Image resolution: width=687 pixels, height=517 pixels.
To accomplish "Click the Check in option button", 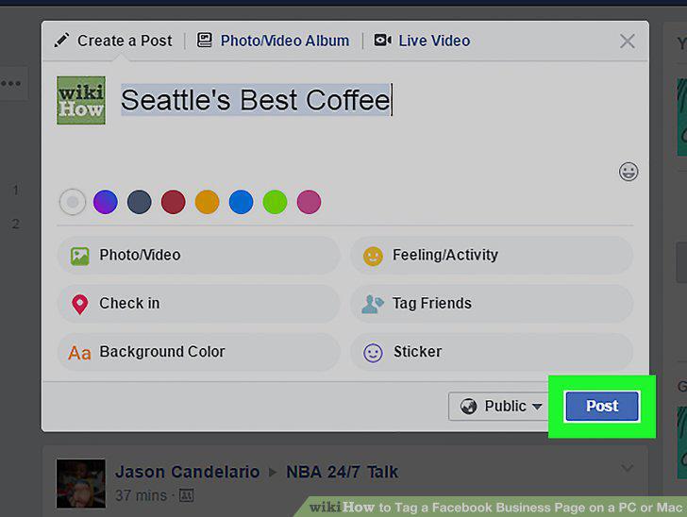I will 198,304.
